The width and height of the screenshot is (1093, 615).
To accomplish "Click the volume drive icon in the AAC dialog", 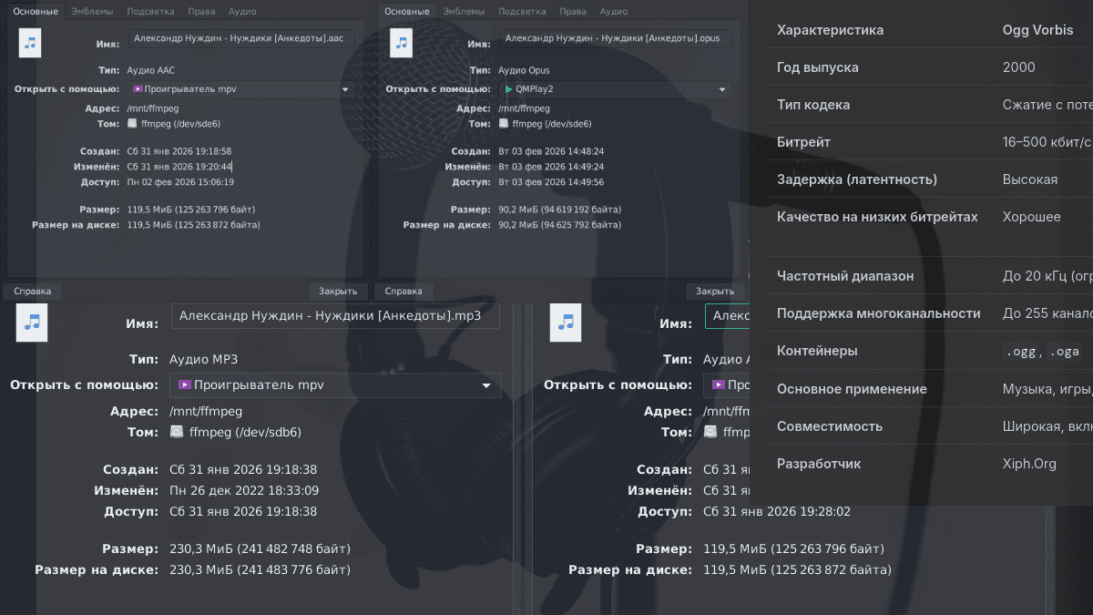I will tap(132, 123).
